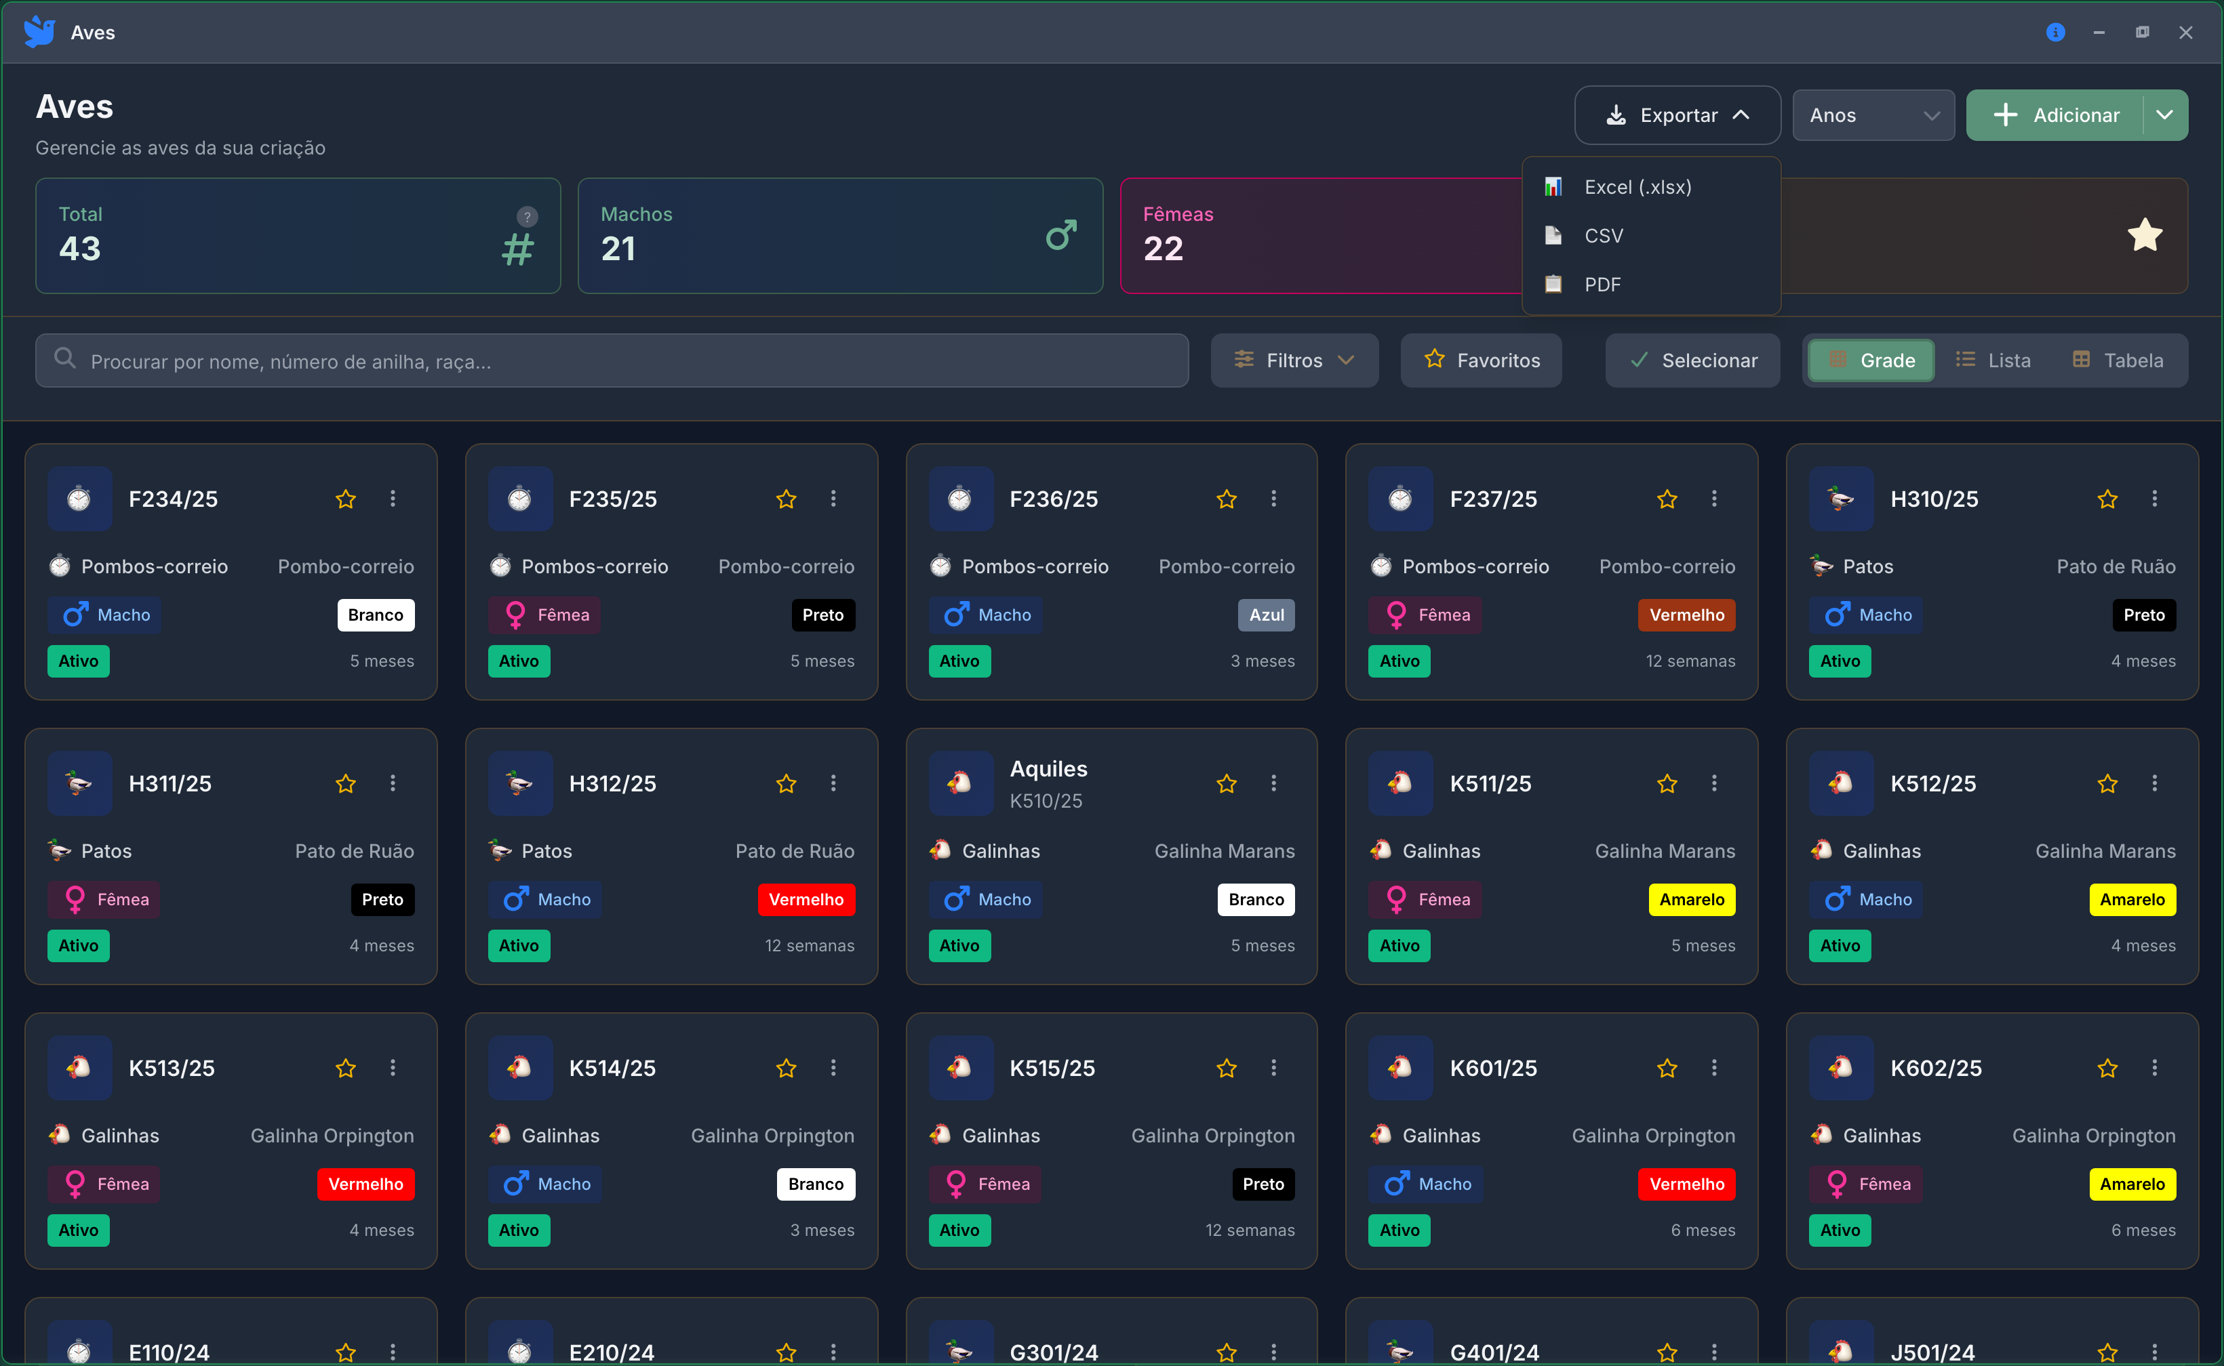2224x1366 pixels.
Task: Choose CSV export option
Action: (1651, 236)
